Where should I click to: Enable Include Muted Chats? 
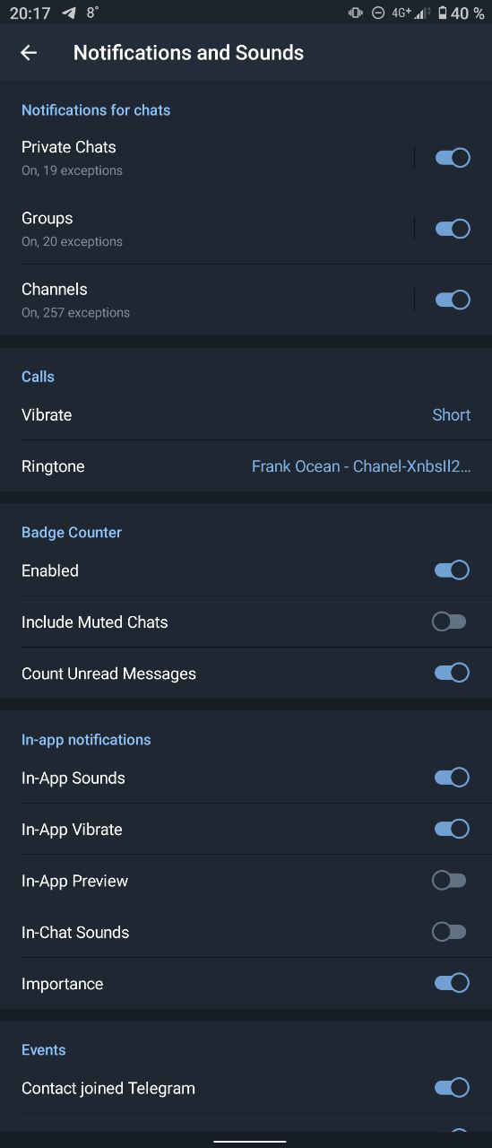[x=449, y=622]
